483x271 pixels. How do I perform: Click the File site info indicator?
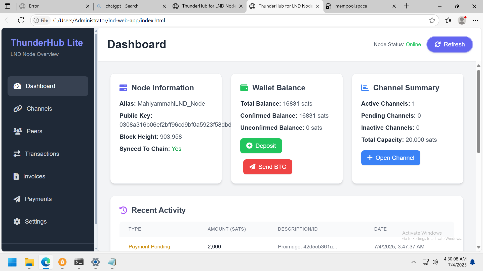pos(41,20)
